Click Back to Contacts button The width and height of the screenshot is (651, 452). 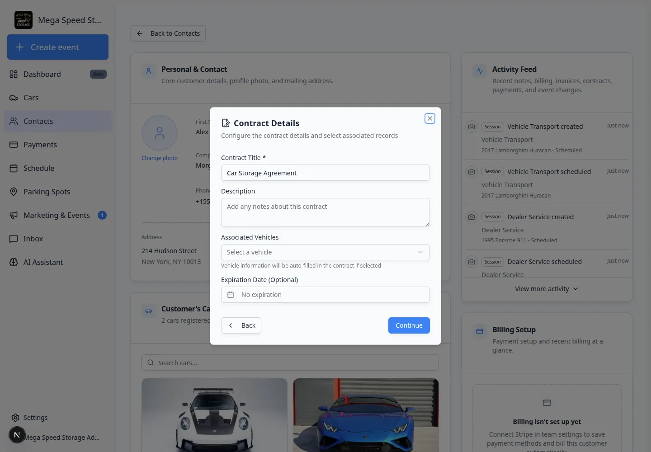click(x=168, y=33)
